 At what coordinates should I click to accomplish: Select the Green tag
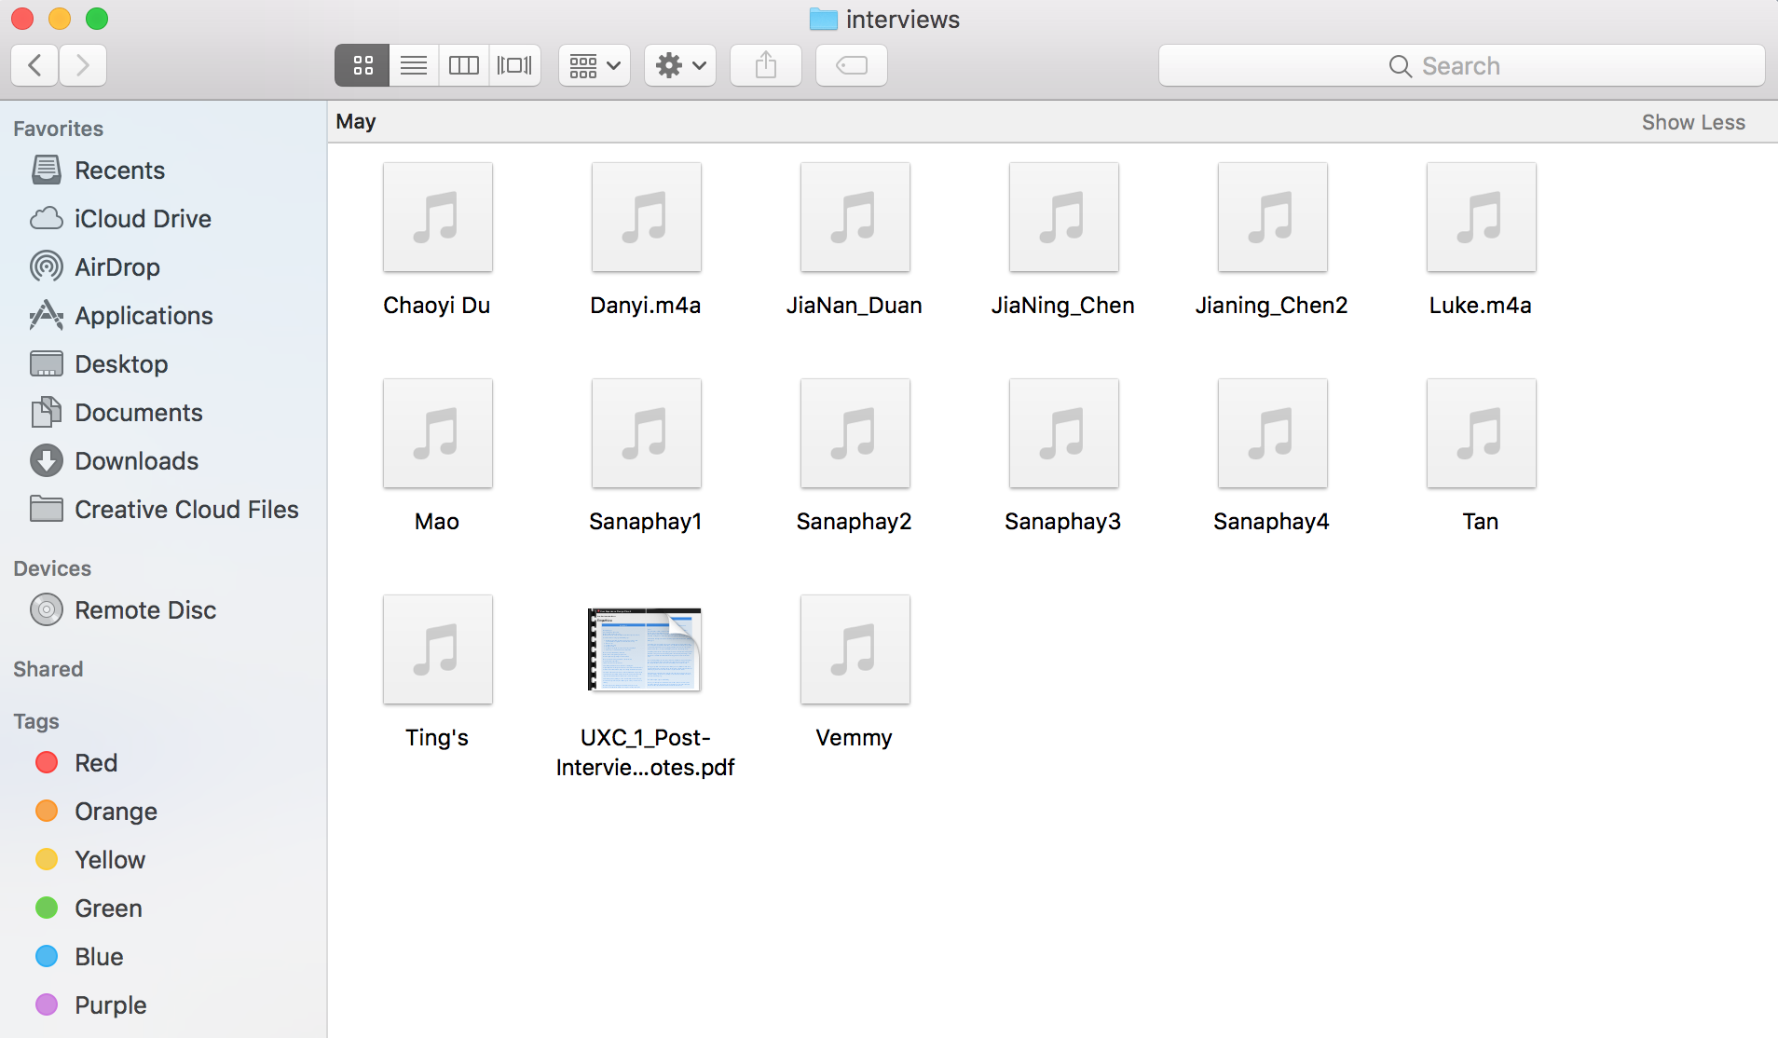(x=163, y=908)
